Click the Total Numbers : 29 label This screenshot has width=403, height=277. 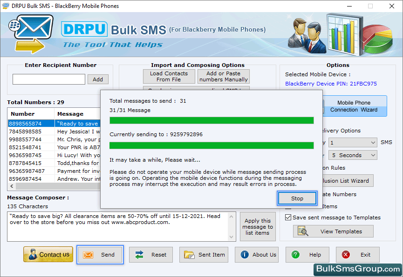(35, 102)
